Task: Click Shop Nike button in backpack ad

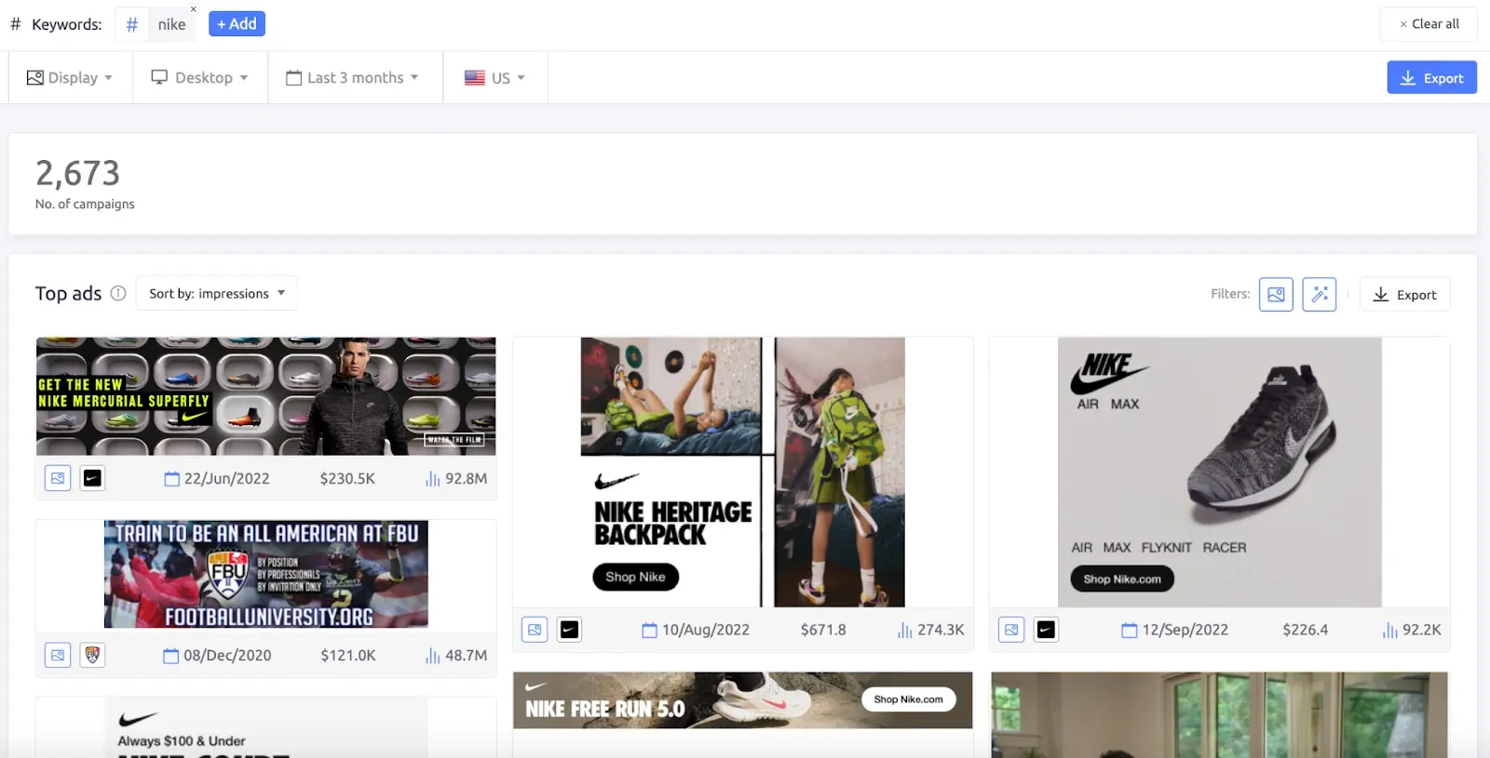Action: 635,577
